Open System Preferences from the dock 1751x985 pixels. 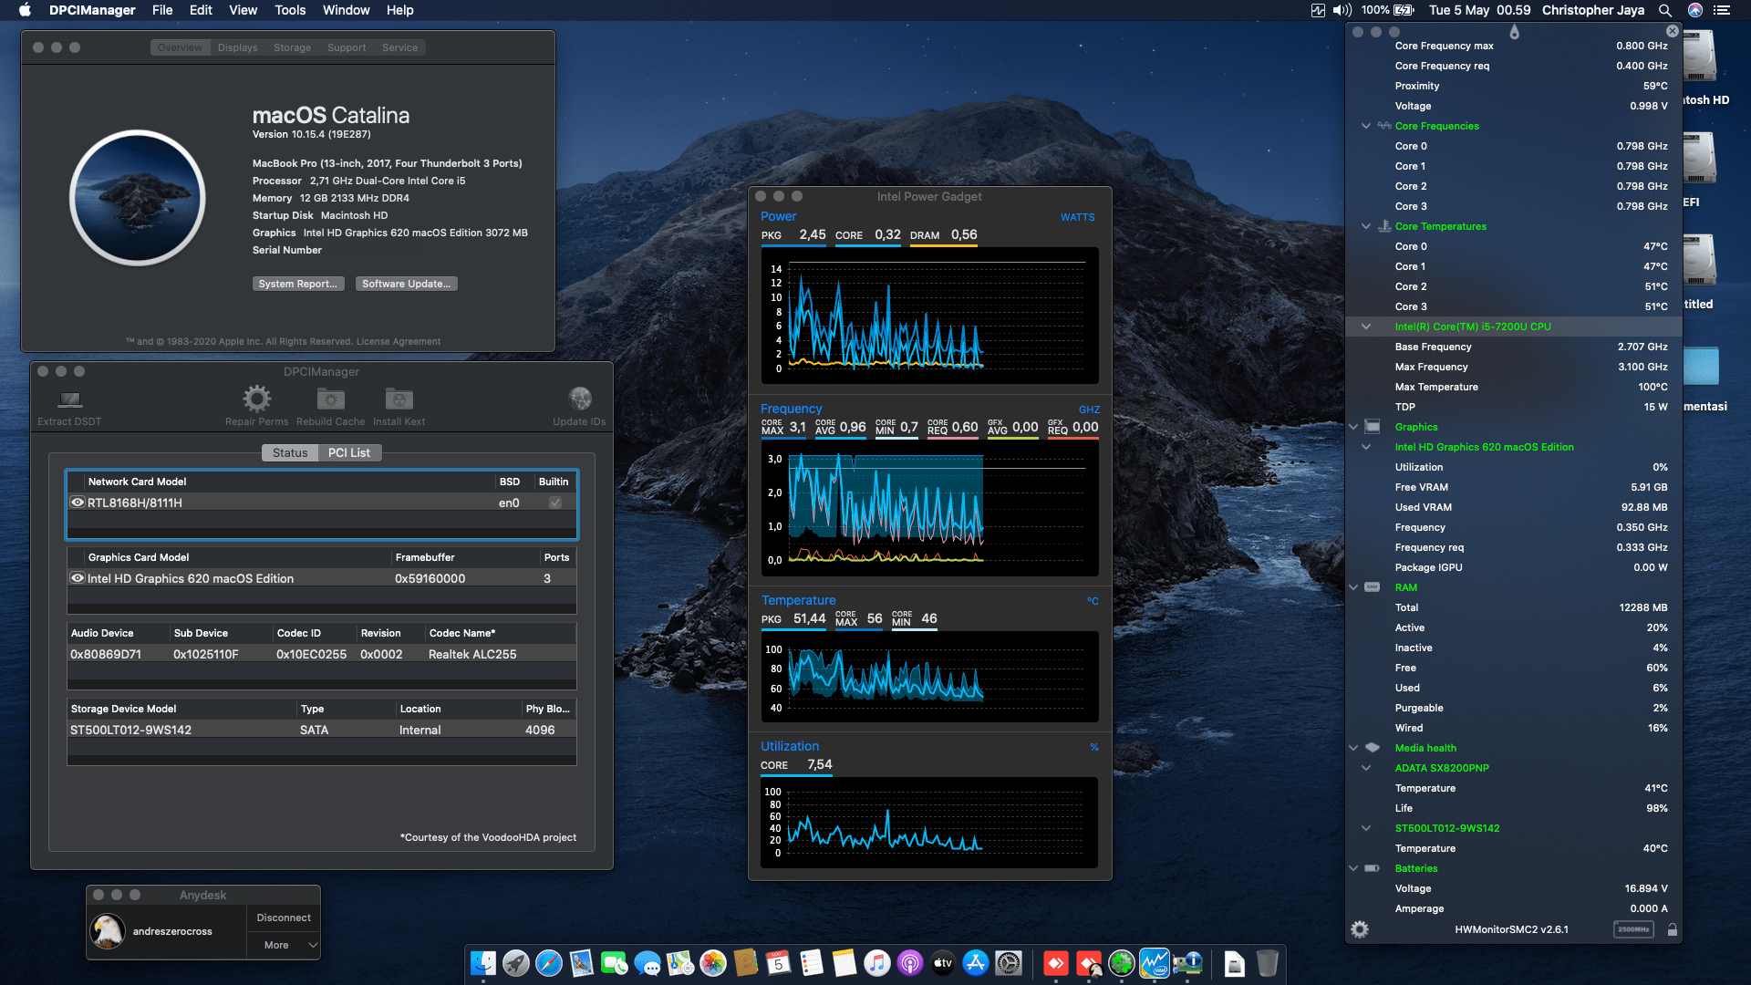1009,963
